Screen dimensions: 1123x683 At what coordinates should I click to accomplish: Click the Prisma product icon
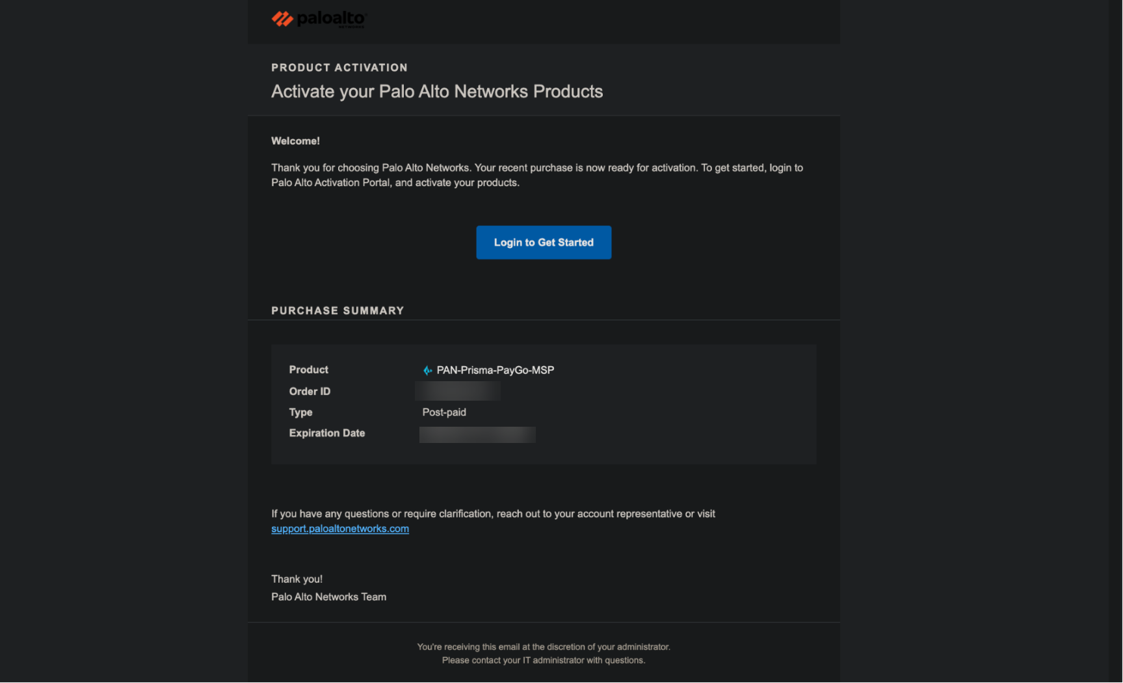tap(427, 370)
